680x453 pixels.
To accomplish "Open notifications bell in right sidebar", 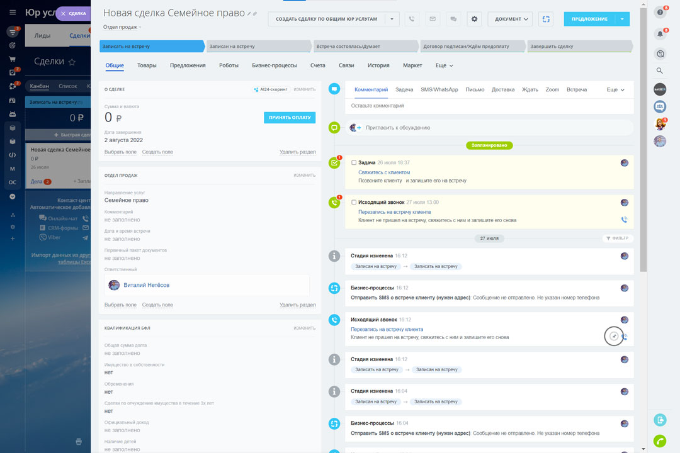I will pos(660,33).
